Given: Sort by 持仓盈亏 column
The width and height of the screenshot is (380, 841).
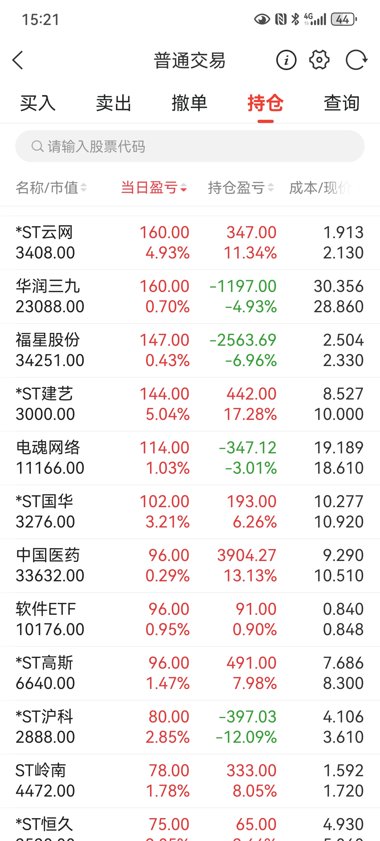Looking at the screenshot, I should (x=241, y=188).
